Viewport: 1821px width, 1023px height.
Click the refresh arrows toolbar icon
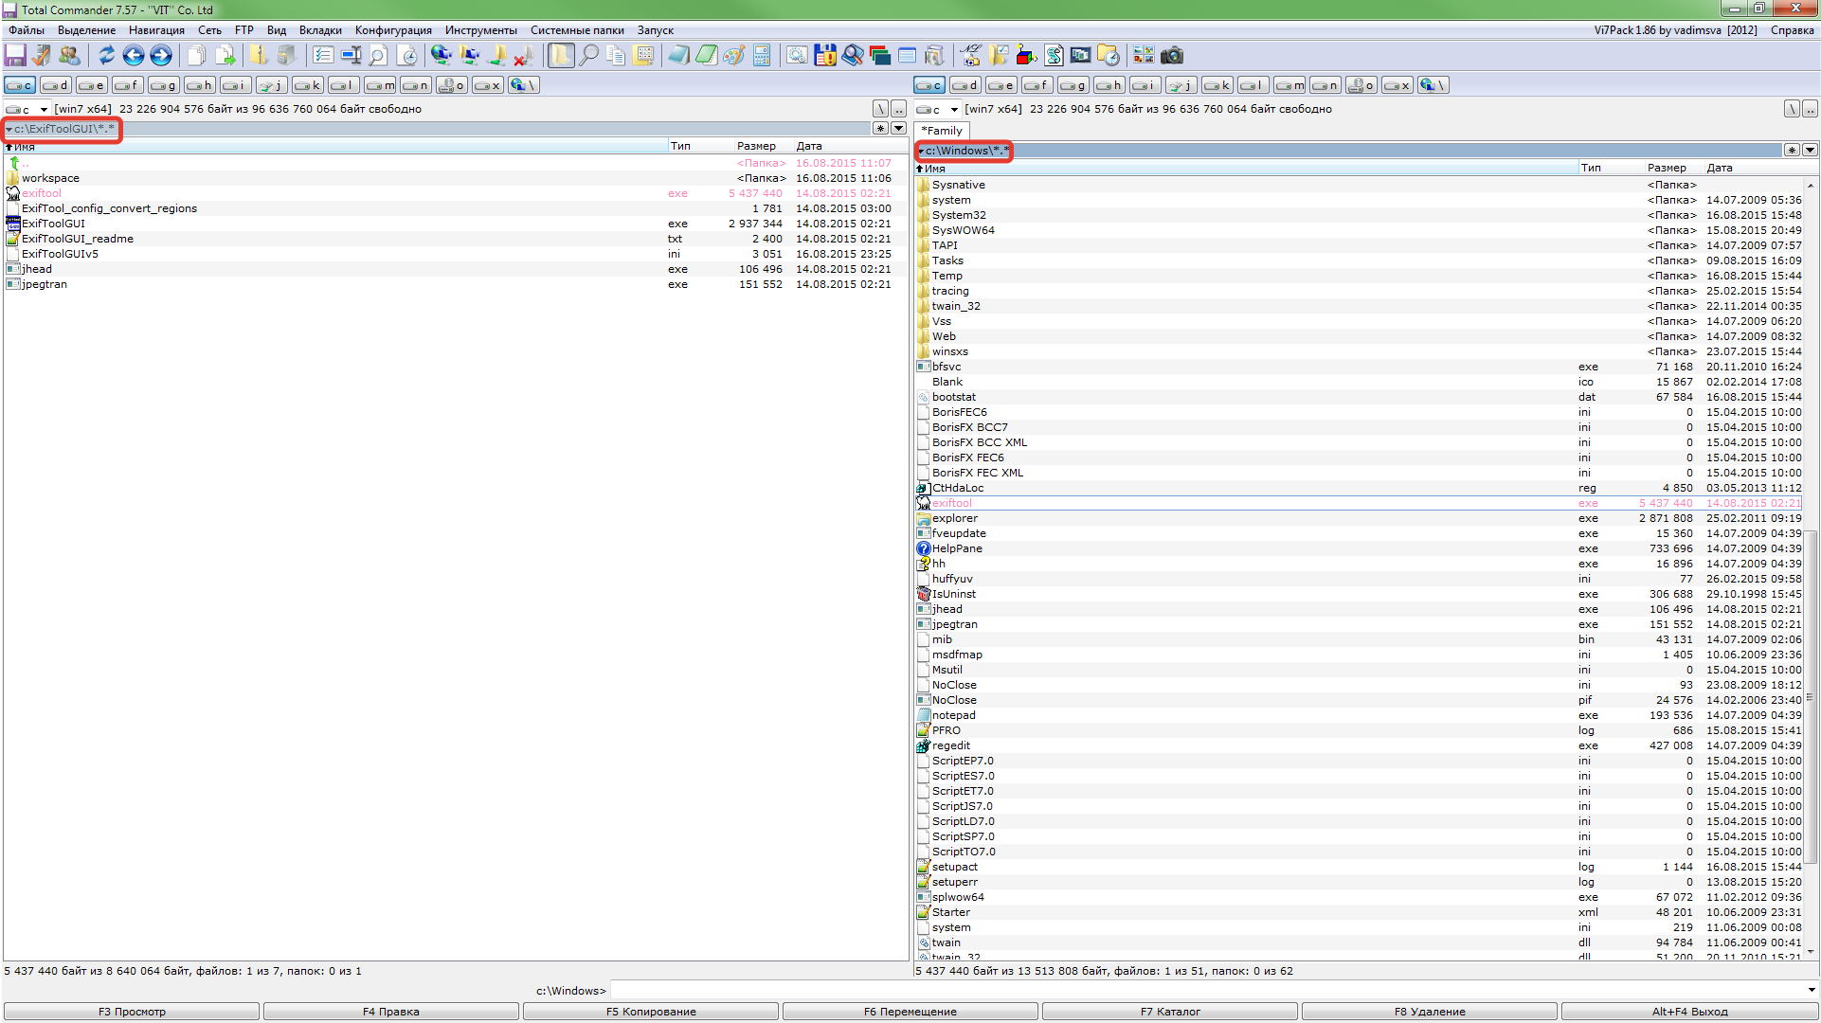(106, 55)
